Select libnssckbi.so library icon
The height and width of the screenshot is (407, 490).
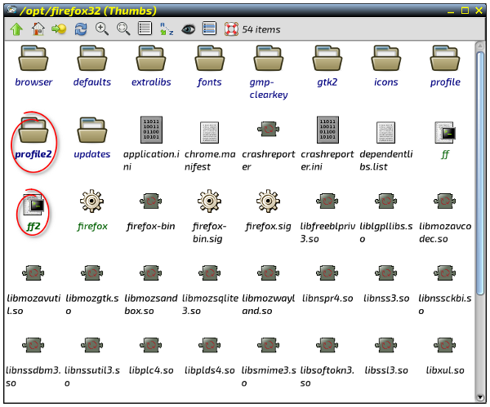pos(445,273)
